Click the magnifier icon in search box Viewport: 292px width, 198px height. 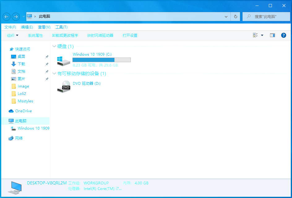coord(249,16)
